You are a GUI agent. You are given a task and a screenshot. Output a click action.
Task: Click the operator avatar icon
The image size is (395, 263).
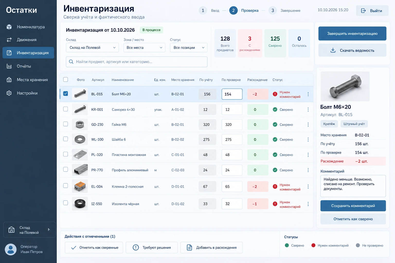[x=11, y=249]
